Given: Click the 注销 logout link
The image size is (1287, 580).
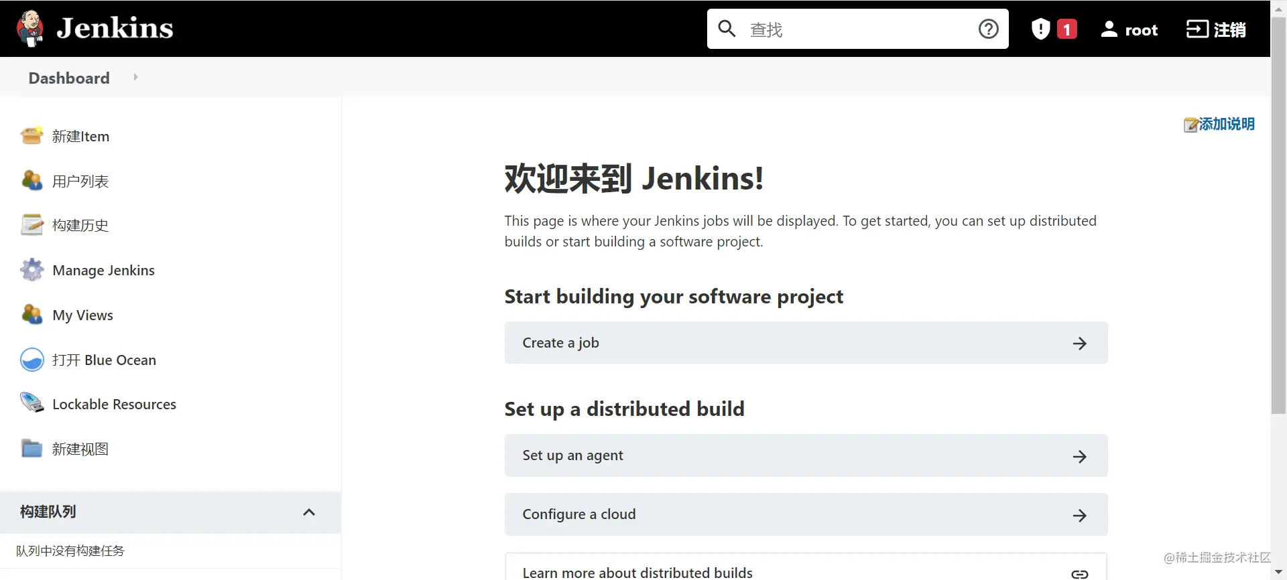Looking at the screenshot, I should (x=1229, y=29).
